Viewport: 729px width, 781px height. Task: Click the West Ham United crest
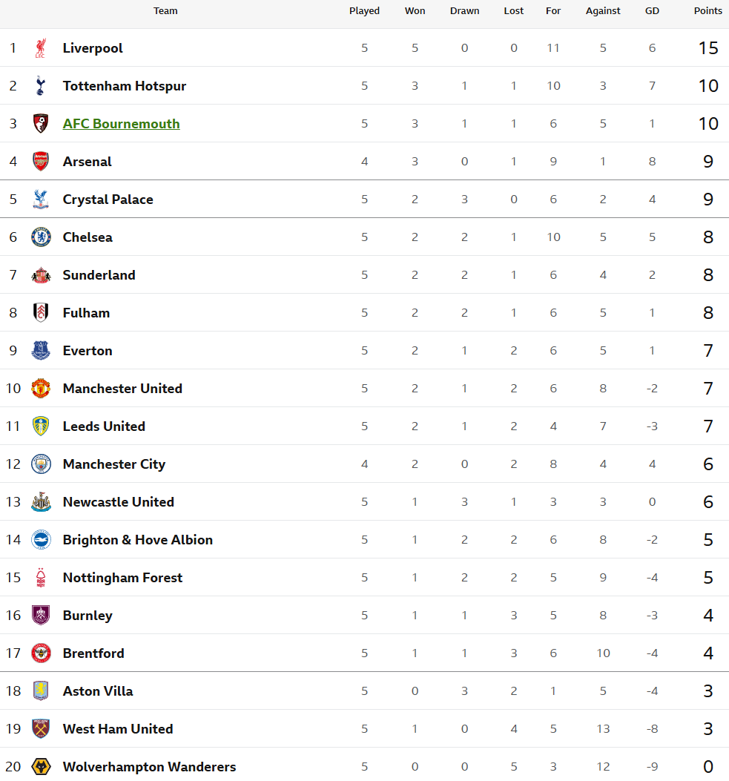(x=41, y=728)
